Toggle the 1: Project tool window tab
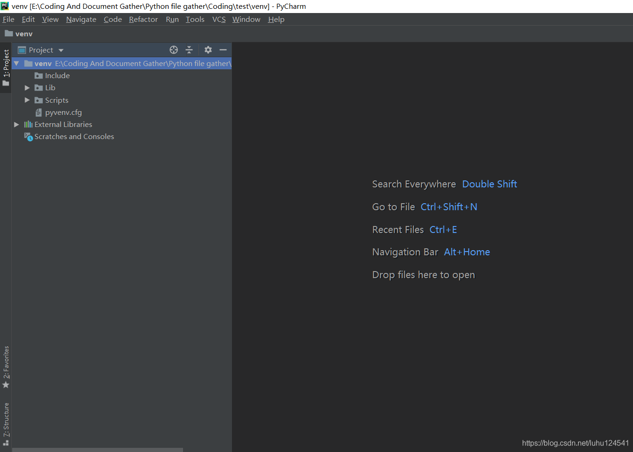Image resolution: width=633 pixels, height=452 pixels. click(6, 68)
